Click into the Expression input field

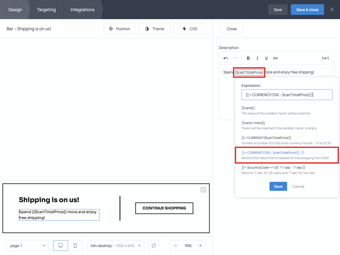point(287,95)
